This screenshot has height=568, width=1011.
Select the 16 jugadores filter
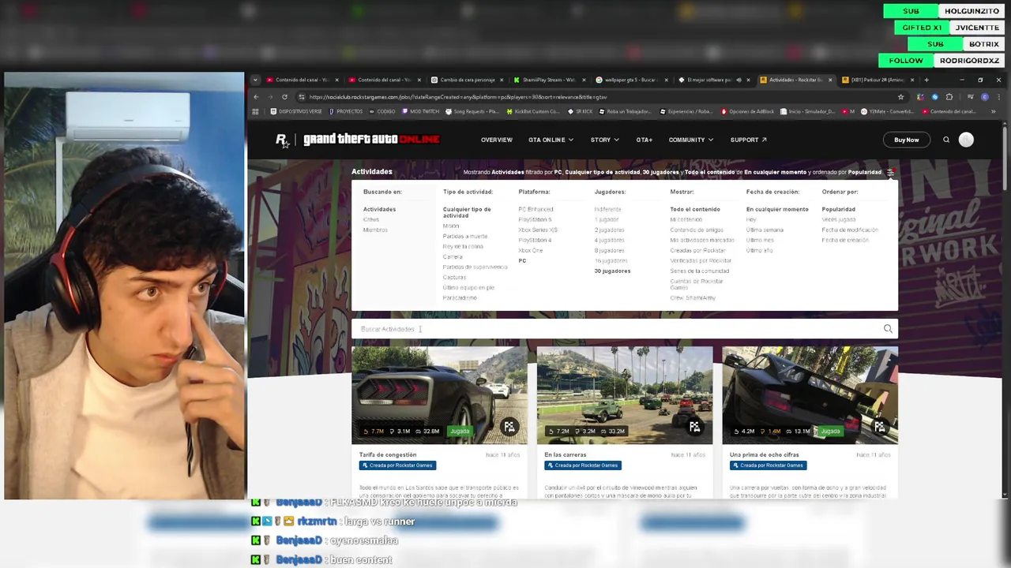click(x=611, y=260)
